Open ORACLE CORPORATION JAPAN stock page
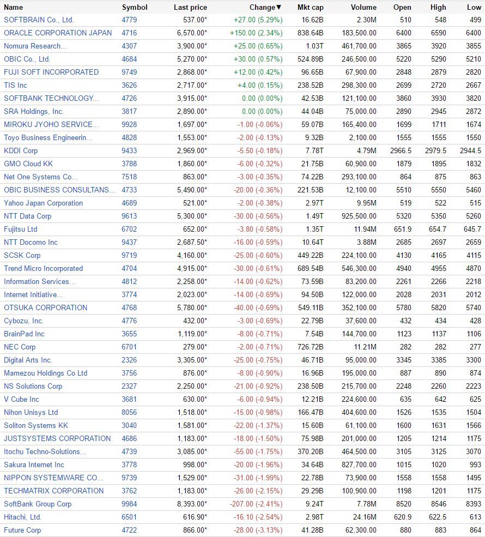The height and width of the screenshot is (537, 485). coord(58,33)
